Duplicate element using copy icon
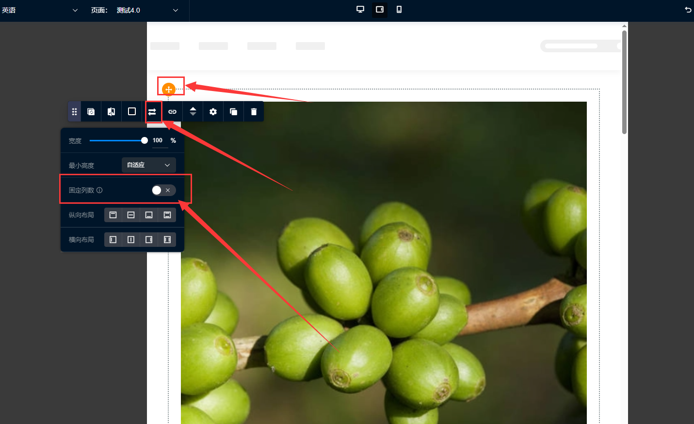This screenshot has width=694, height=424. point(233,112)
